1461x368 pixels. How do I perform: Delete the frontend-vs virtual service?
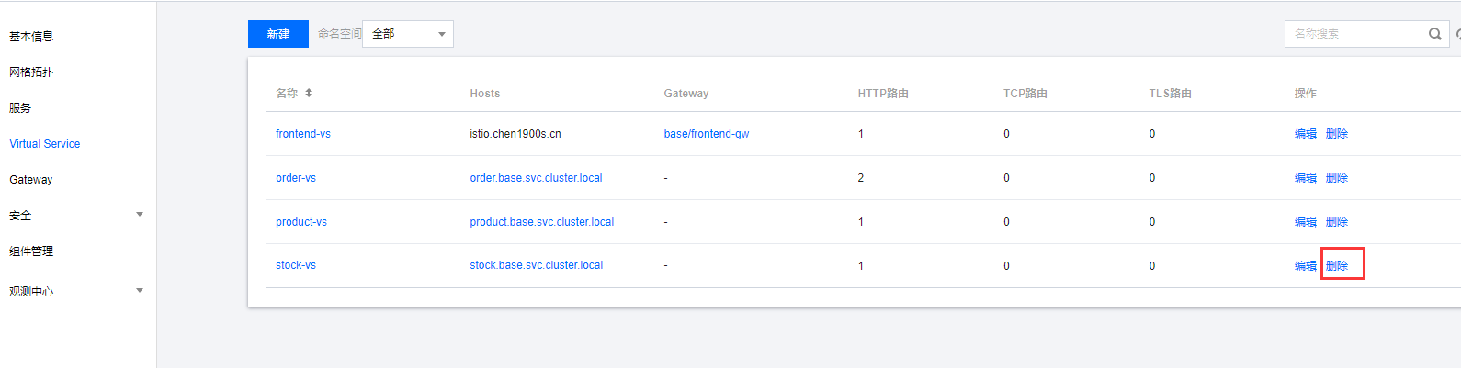(x=1337, y=134)
